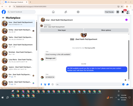This screenshot has width=133, height=106.
Task: Open Nirehtak conversation in chat list
Action: pyautogui.click(x=18, y=53)
